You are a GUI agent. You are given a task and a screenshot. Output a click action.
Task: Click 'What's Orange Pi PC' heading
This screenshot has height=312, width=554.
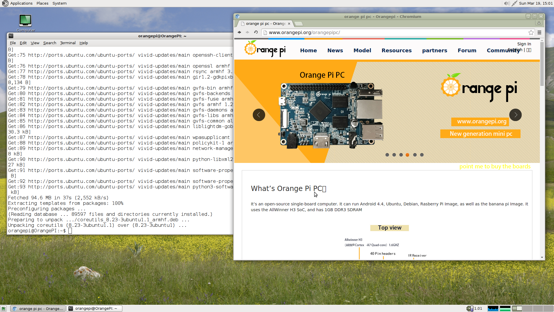pyautogui.click(x=289, y=189)
